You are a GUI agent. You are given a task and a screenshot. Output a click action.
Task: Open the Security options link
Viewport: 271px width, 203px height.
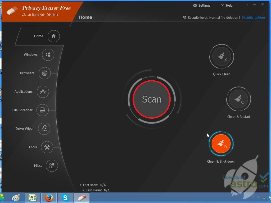[x=254, y=17]
